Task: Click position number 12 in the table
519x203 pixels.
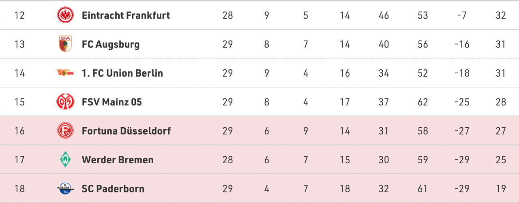Action: pyautogui.click(x=19, y=15)
